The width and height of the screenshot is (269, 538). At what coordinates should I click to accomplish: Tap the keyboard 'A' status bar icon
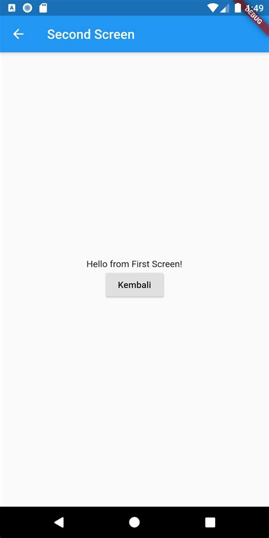[x=12, y=8]
